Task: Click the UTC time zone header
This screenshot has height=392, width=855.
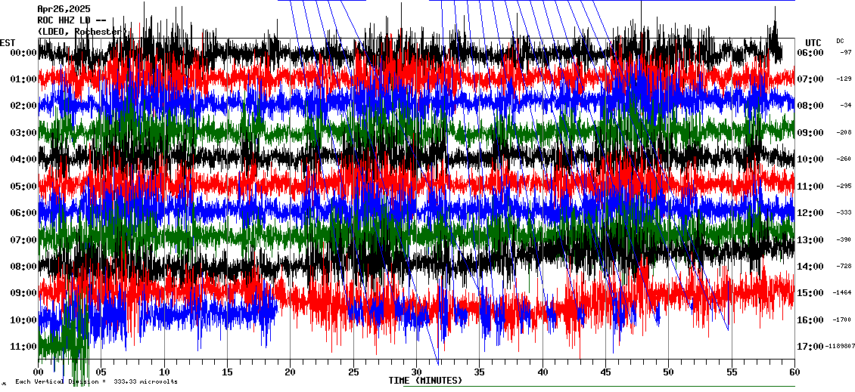Action: pyautogui.click(x=813, y=42)
